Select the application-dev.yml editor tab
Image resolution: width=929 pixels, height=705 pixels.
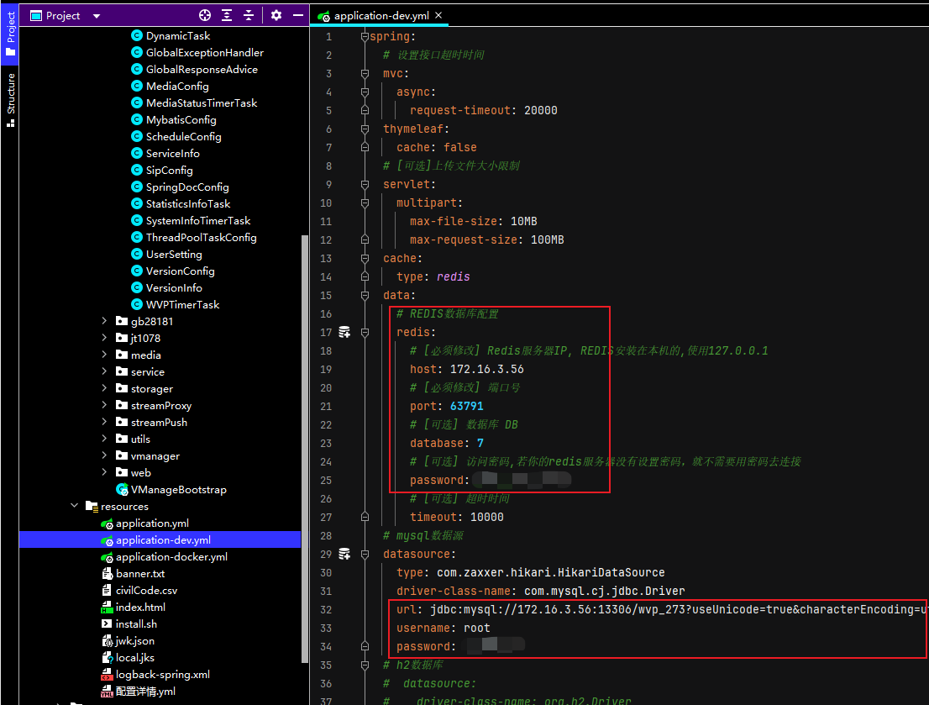pos(381,16)
